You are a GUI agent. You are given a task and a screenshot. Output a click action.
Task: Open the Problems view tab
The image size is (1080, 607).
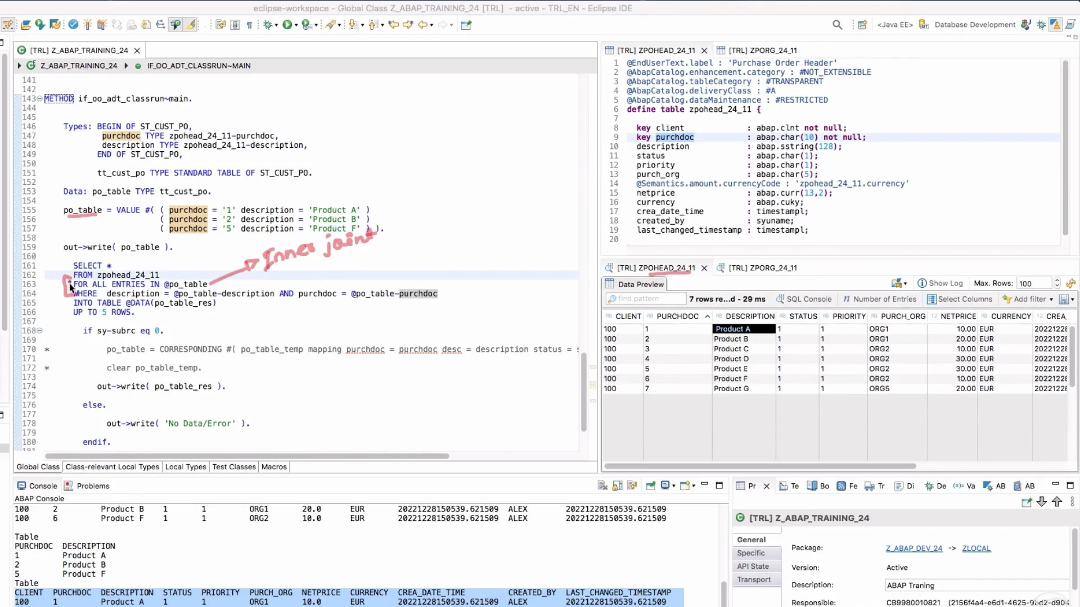87,486
